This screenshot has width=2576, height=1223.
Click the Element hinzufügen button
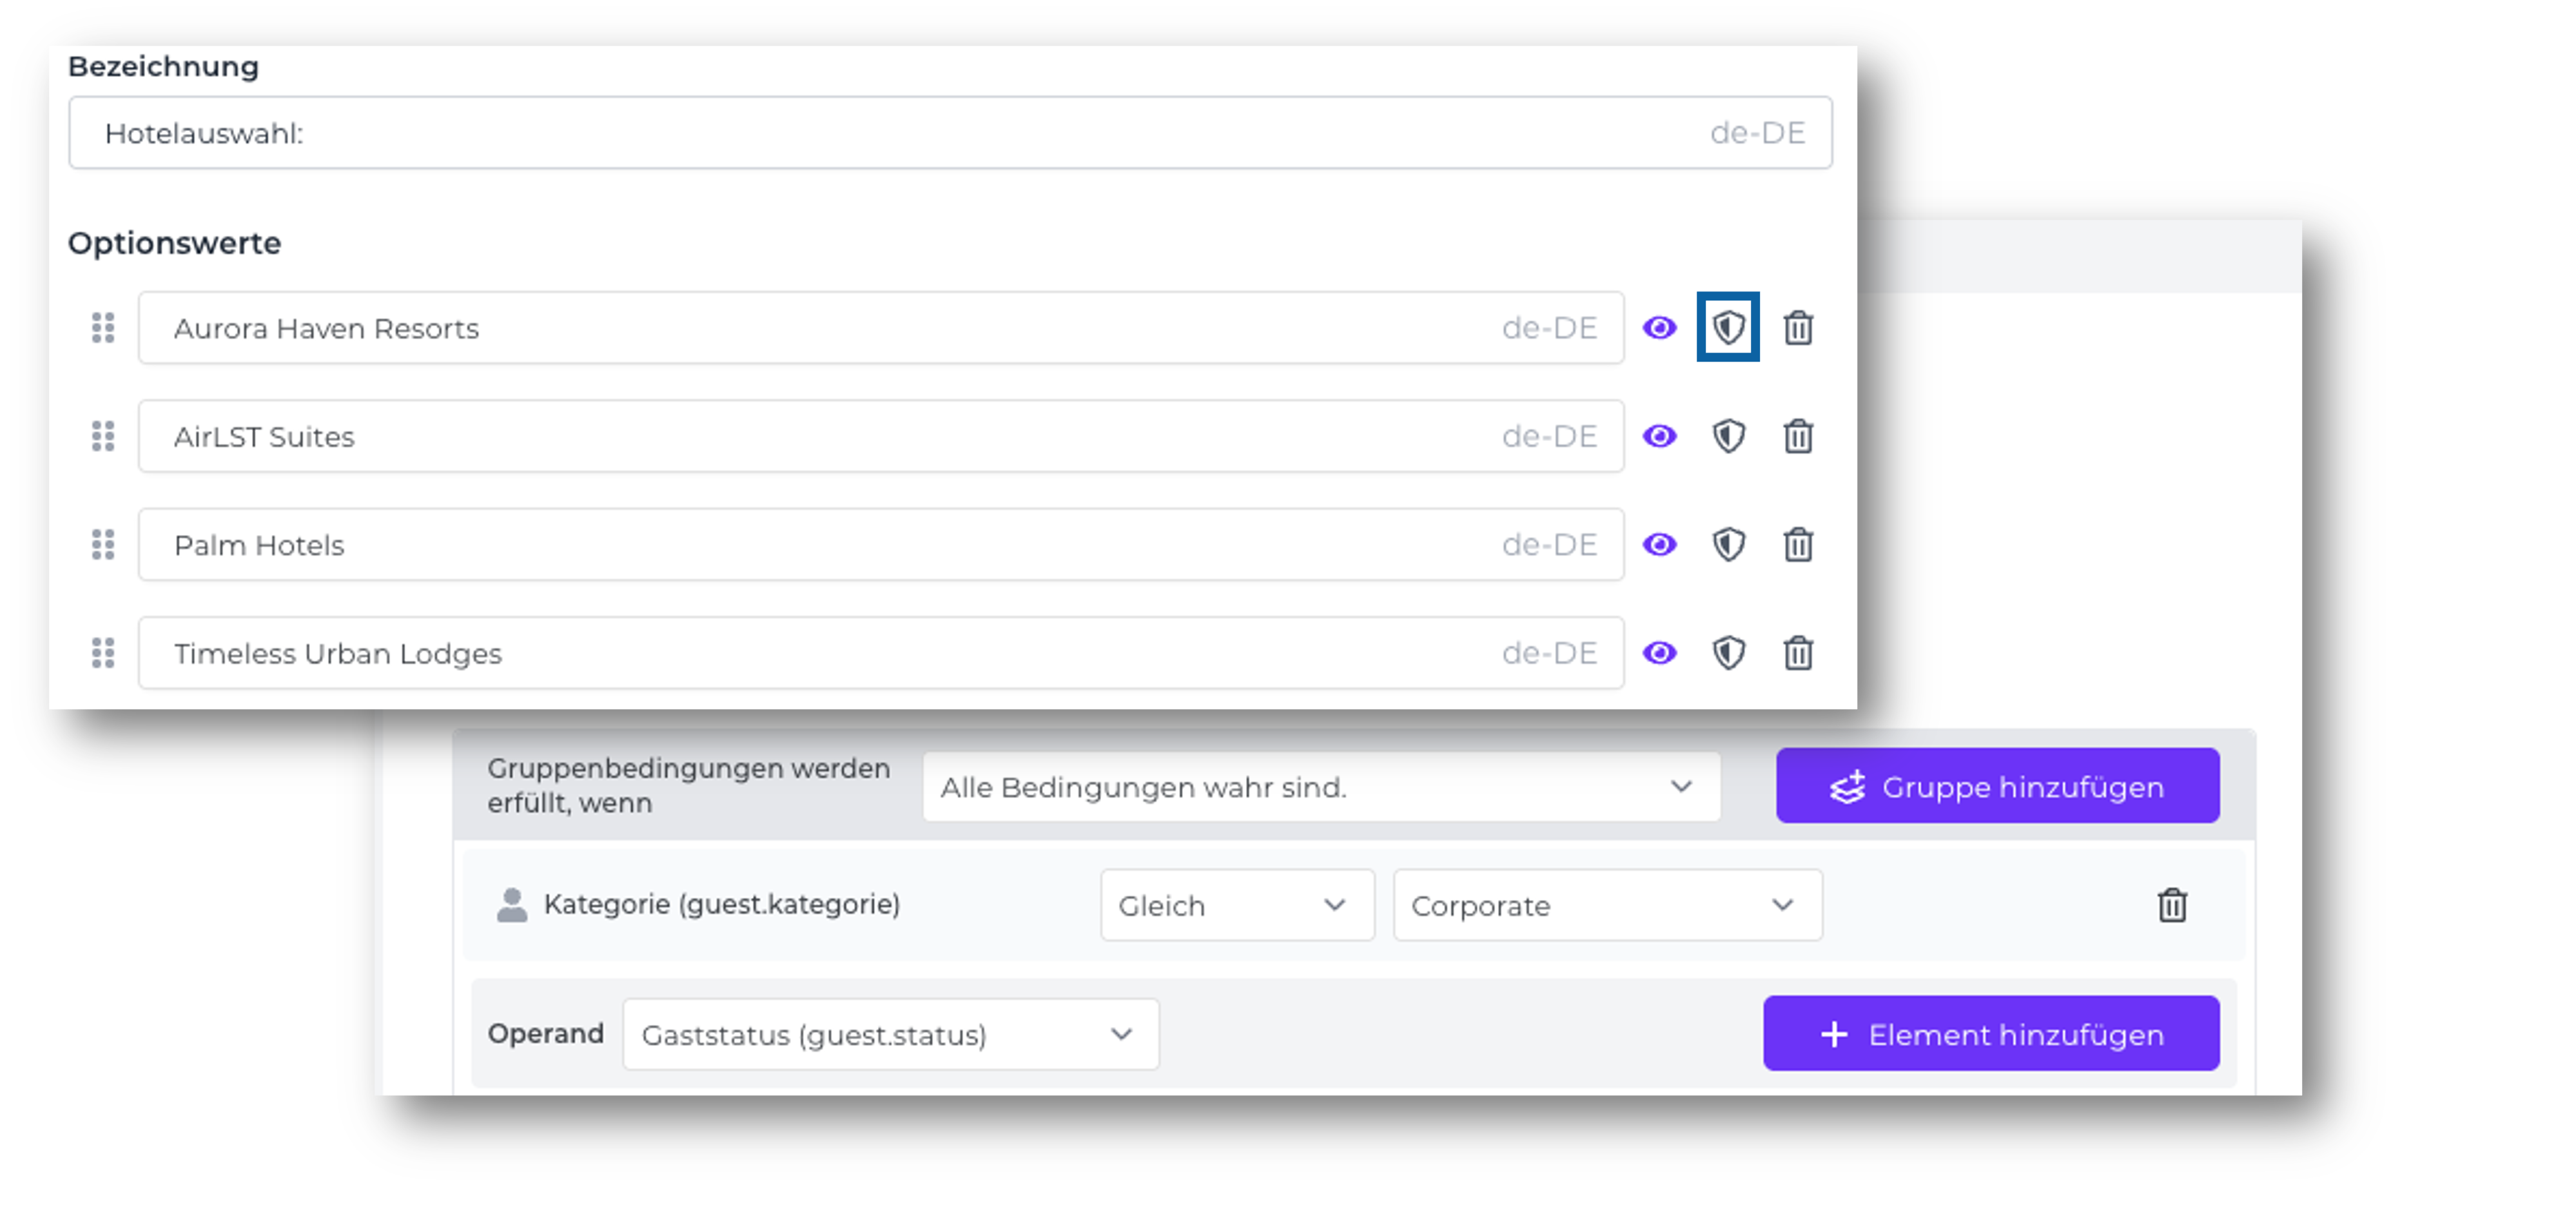pos(1990,1034)
